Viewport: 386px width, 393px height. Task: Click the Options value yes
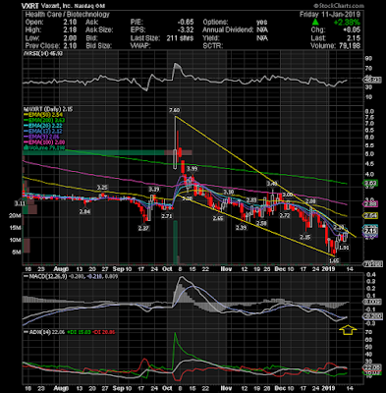(262, 23)
